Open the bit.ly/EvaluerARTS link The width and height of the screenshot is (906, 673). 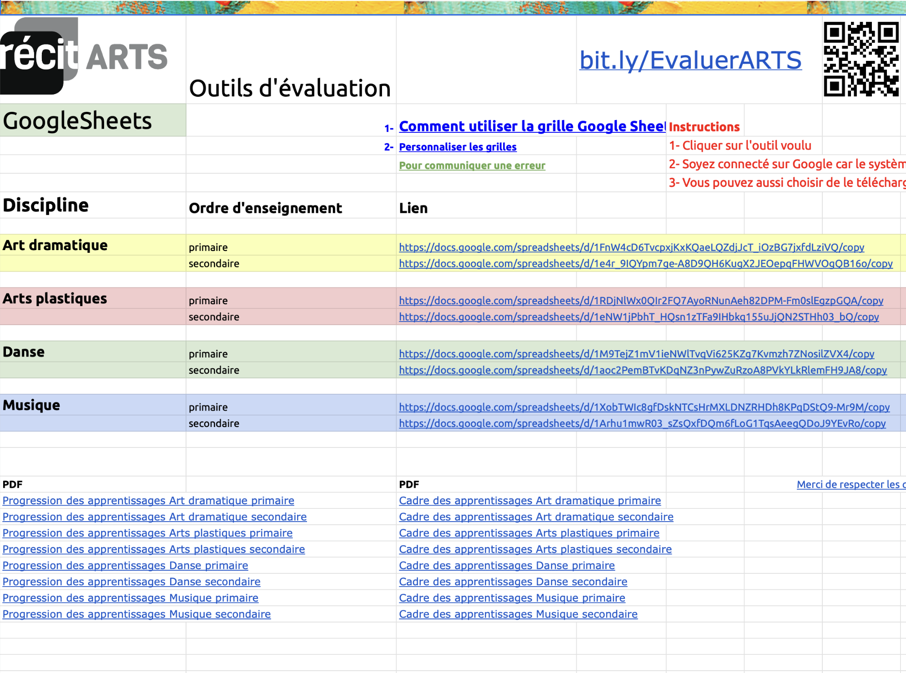click(690, 60)
